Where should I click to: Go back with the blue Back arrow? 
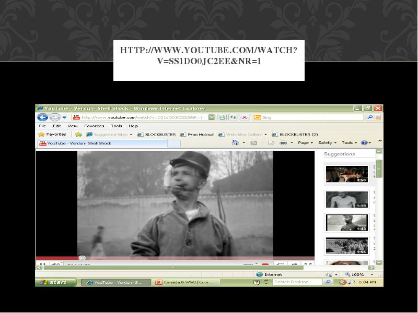tap(42, 117)
